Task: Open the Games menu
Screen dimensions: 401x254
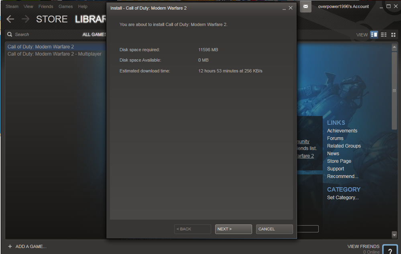Action: click(66, 6)
